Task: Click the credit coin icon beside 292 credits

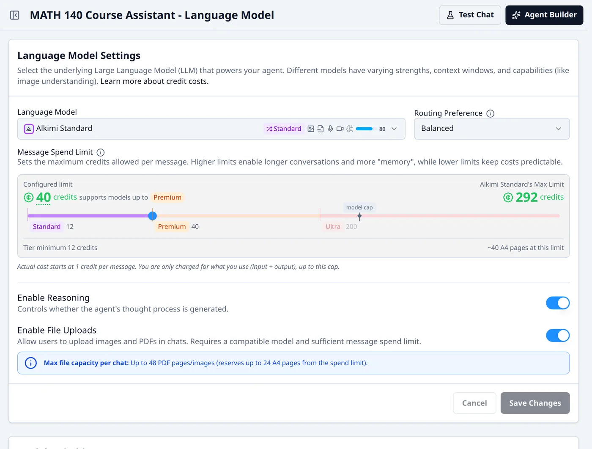Action: pos(508,197)
